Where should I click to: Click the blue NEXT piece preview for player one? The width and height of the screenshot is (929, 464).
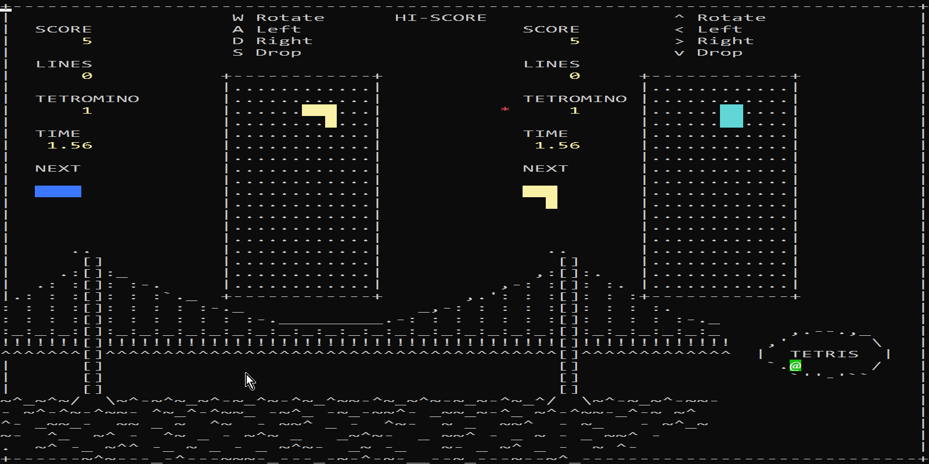58,191
